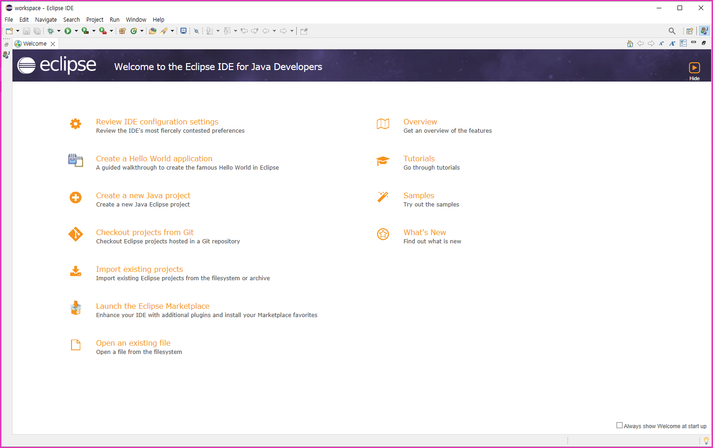Expand the Debug configurations dropdown arrow
Viewport: 713px width, 448px height.
click(59, 31)
